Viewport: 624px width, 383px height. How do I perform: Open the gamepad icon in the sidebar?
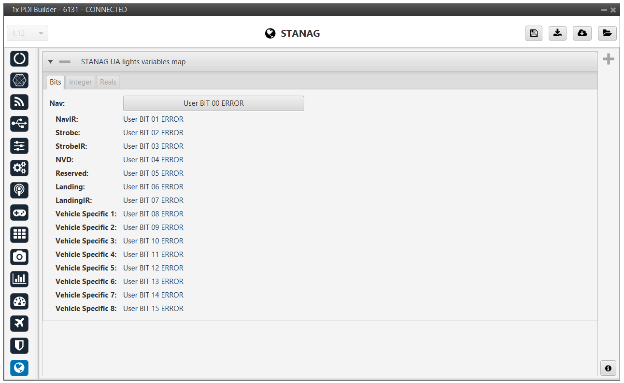pyautogui.click(x=19, y=213)
